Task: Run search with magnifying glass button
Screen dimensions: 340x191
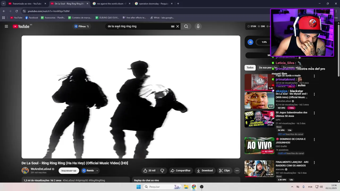Action: click(x=186, y=26)
